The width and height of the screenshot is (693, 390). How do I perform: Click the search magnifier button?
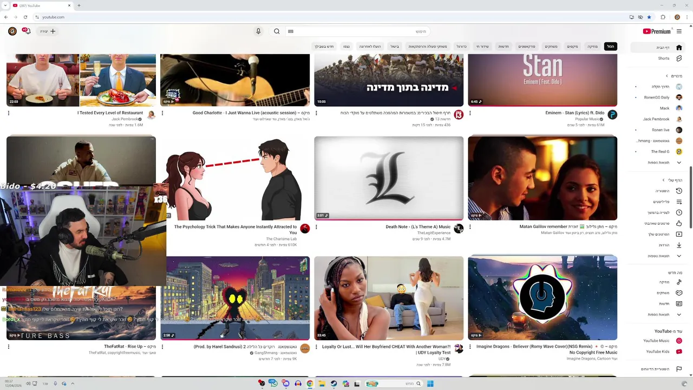pos(277,31)
